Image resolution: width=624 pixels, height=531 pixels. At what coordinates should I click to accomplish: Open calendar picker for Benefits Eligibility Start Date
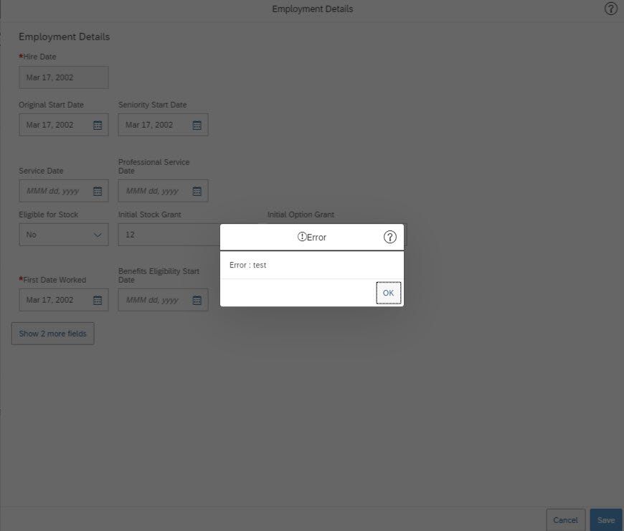pos(197,300)
